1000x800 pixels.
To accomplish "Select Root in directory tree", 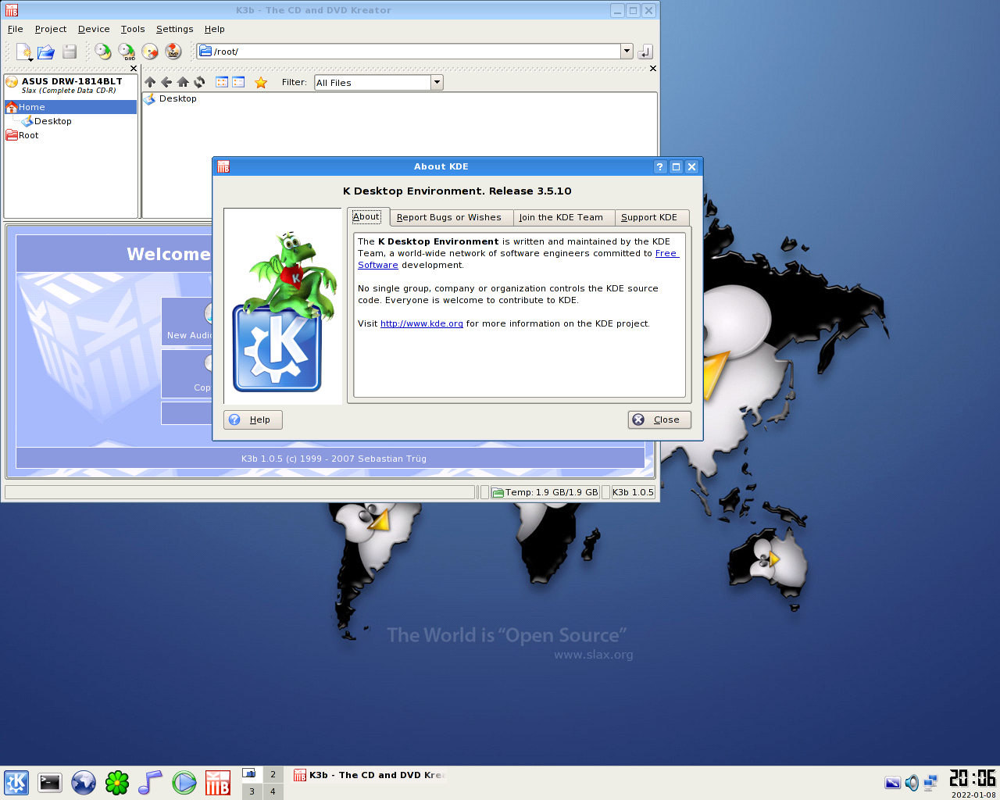I will (x=23, y=135).
